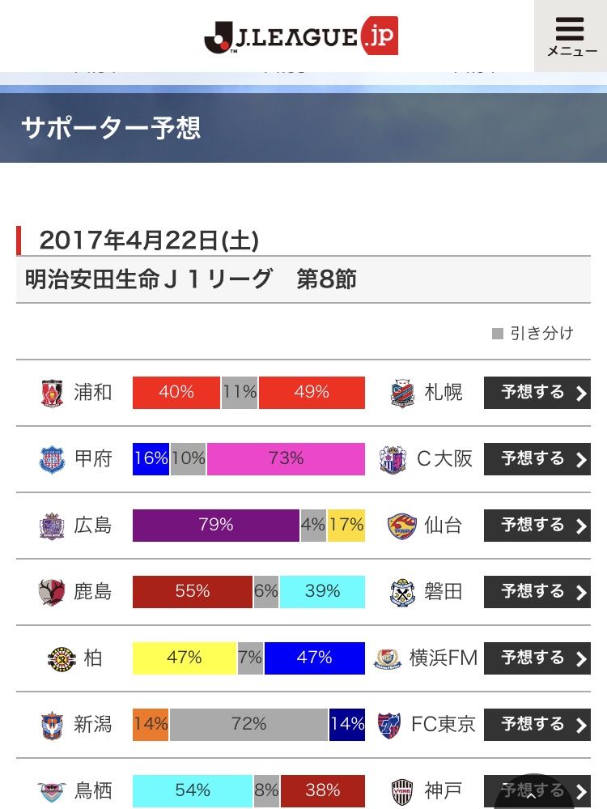The width and height of the screenshot is (607, 809).
Task: Click the Urawa (浦和) team crest
Action: coord(52,393)
